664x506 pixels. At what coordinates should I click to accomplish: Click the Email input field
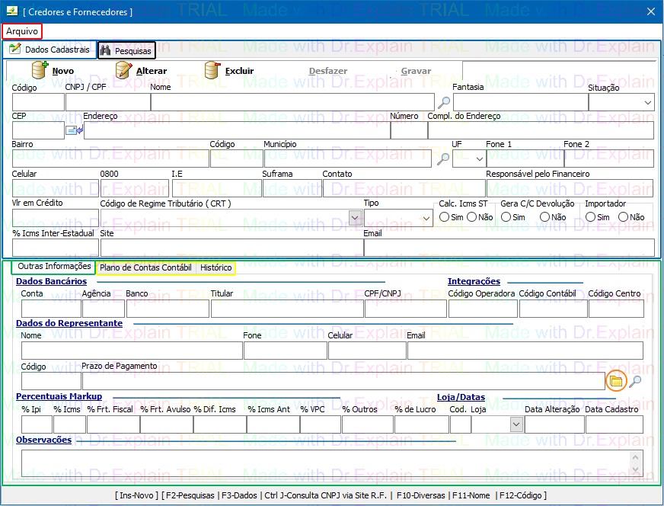click(x=509, y=248)
